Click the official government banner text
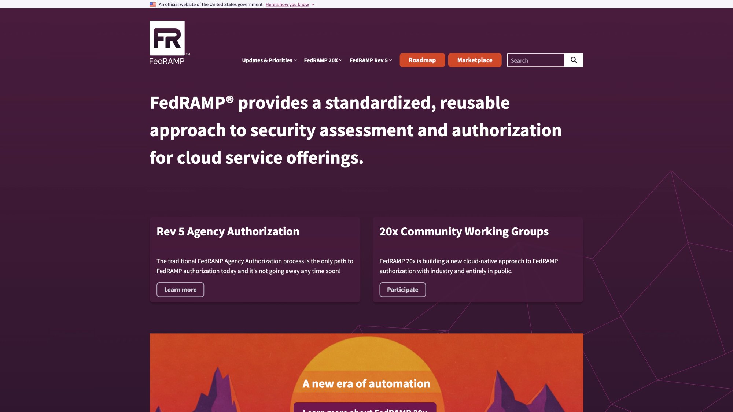733x412 pixels. 210,4
